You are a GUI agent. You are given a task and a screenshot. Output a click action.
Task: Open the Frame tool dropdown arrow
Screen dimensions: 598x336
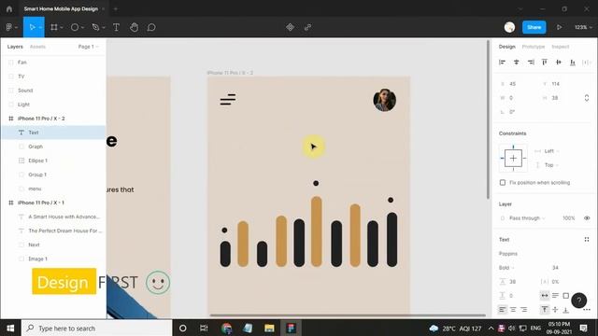[62, 27]
